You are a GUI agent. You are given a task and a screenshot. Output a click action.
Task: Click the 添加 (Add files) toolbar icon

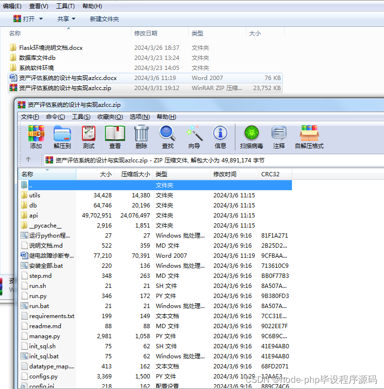coord(35,137)
